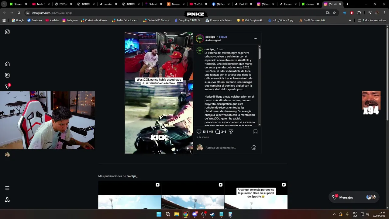389x219 pixels.
Task: Open the profile avatar in left sidebar
Action: click(x=7, y=155)
